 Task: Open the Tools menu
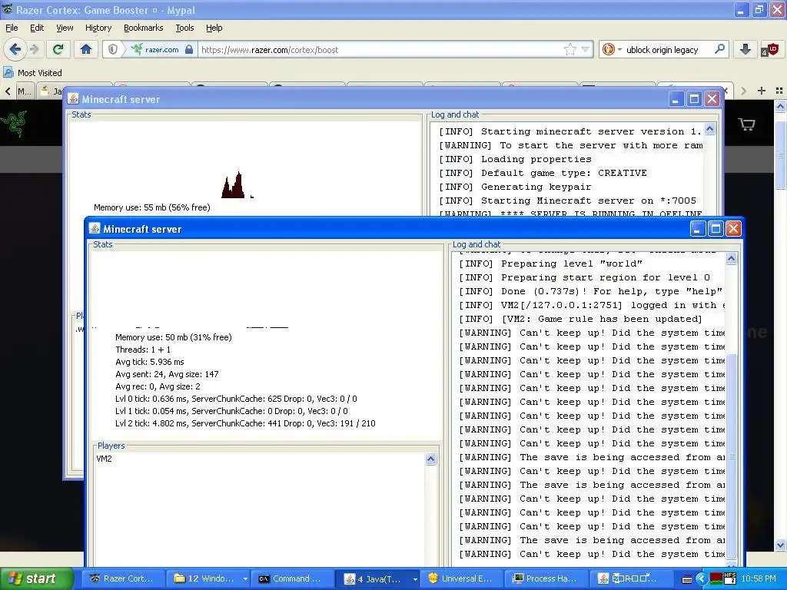click(x=184, y=28)
